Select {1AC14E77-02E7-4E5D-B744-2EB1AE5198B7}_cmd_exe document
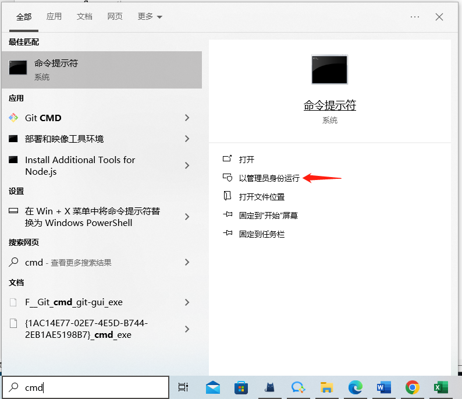The width and height of the screenshot is (462, 399). coord(86,329)
